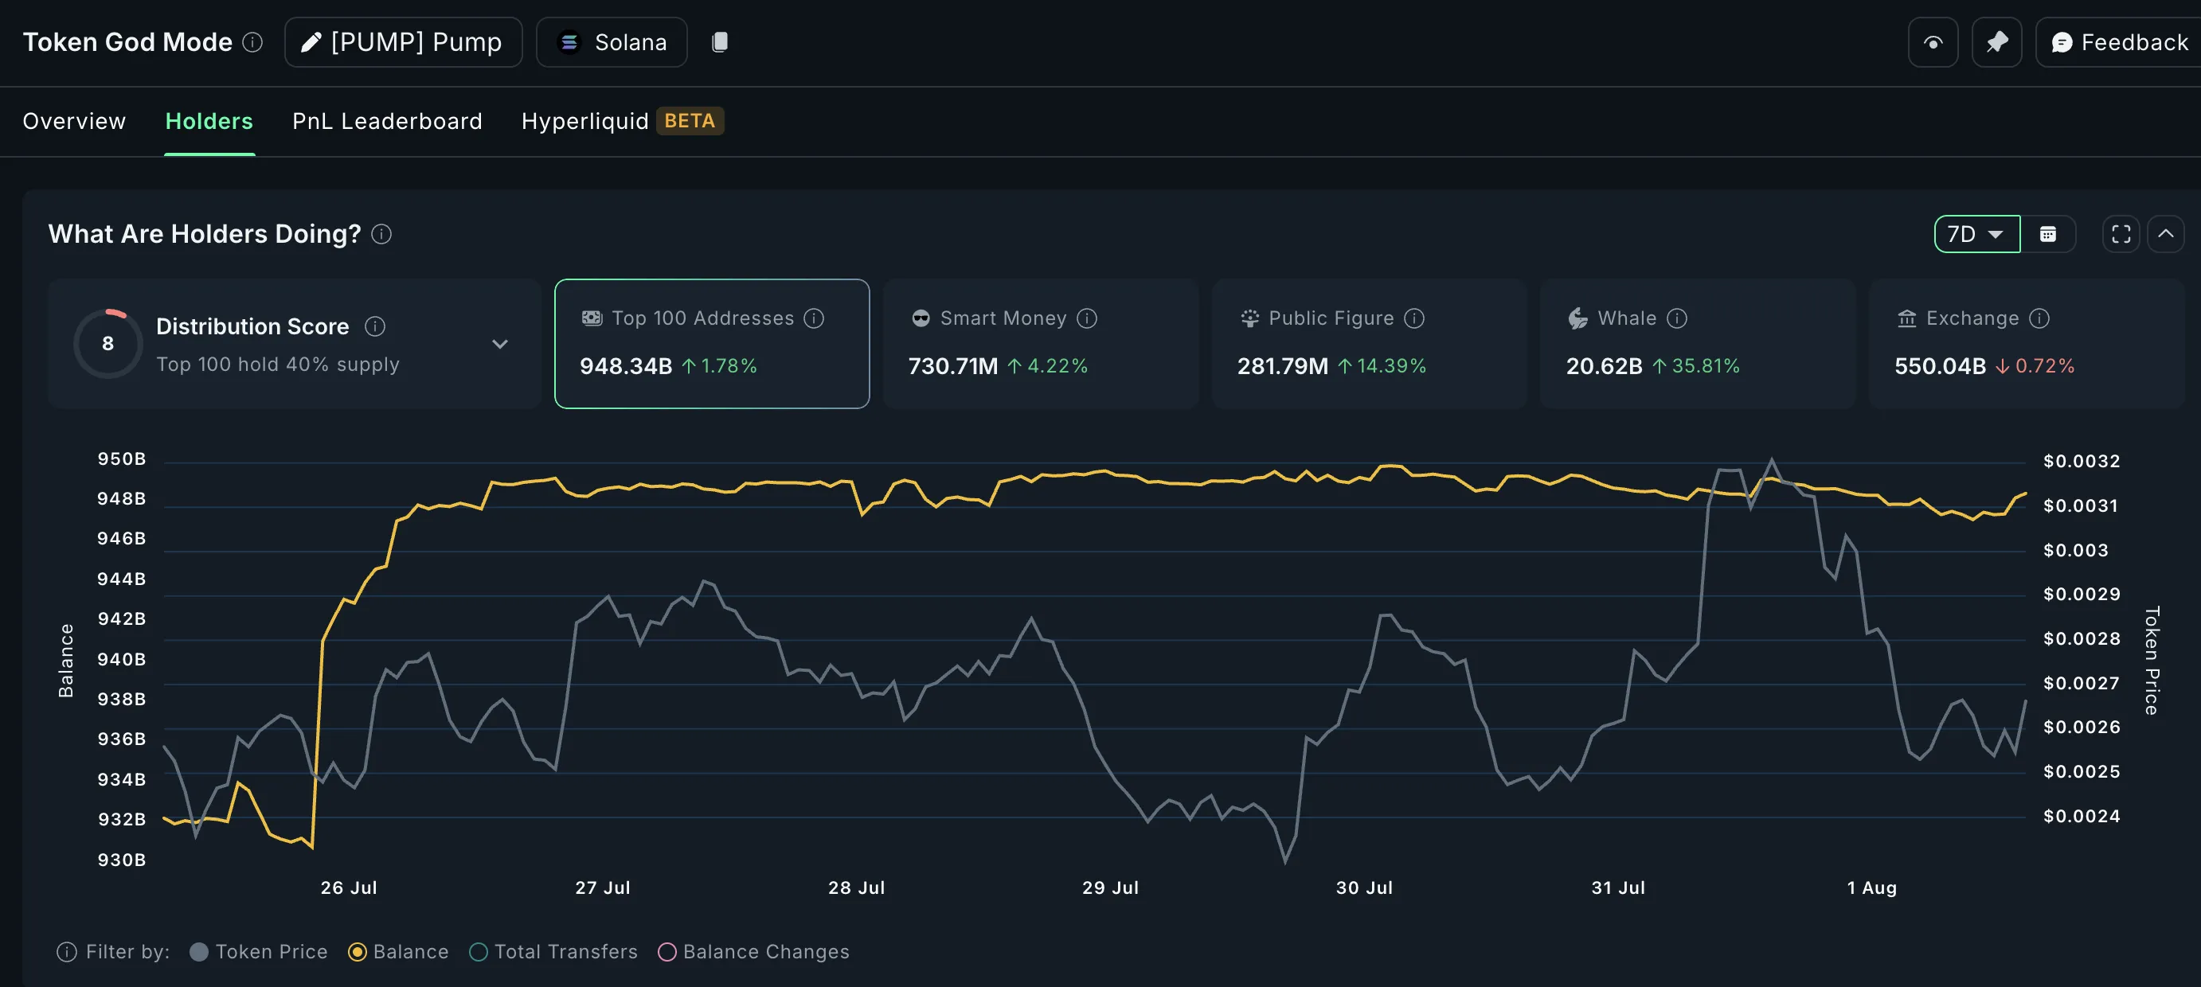
Task: Click the Solana chain button
Action: click(611, 42)
